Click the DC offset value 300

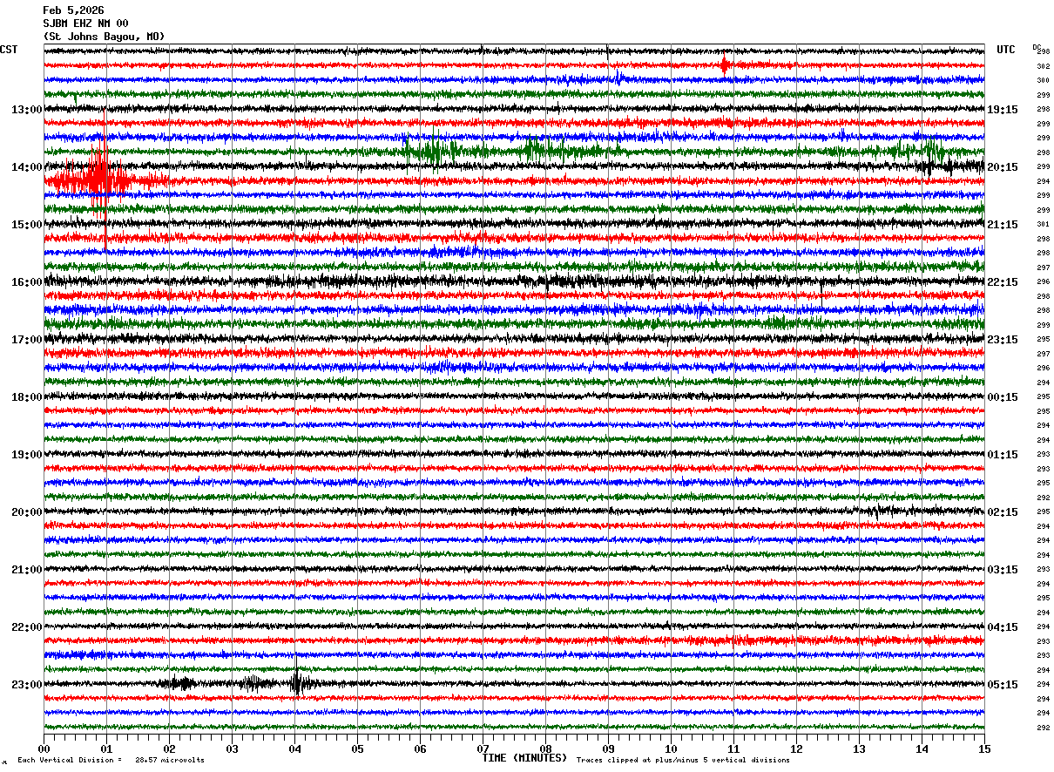tap(1043, 80)
